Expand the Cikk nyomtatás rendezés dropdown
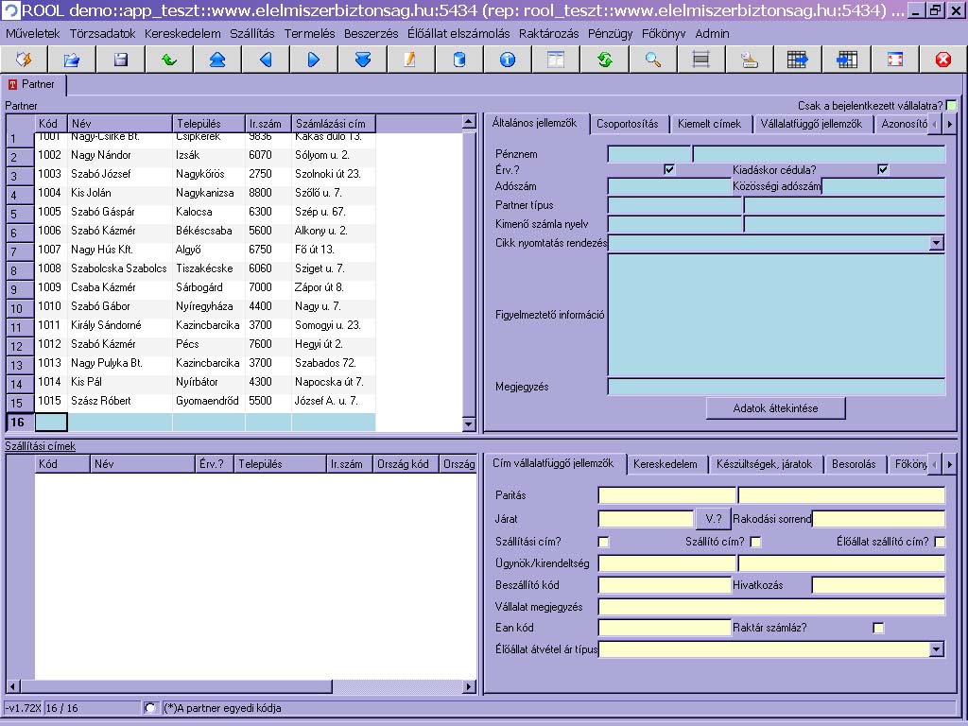The image size is (968, 726). (x=936, y=243)
